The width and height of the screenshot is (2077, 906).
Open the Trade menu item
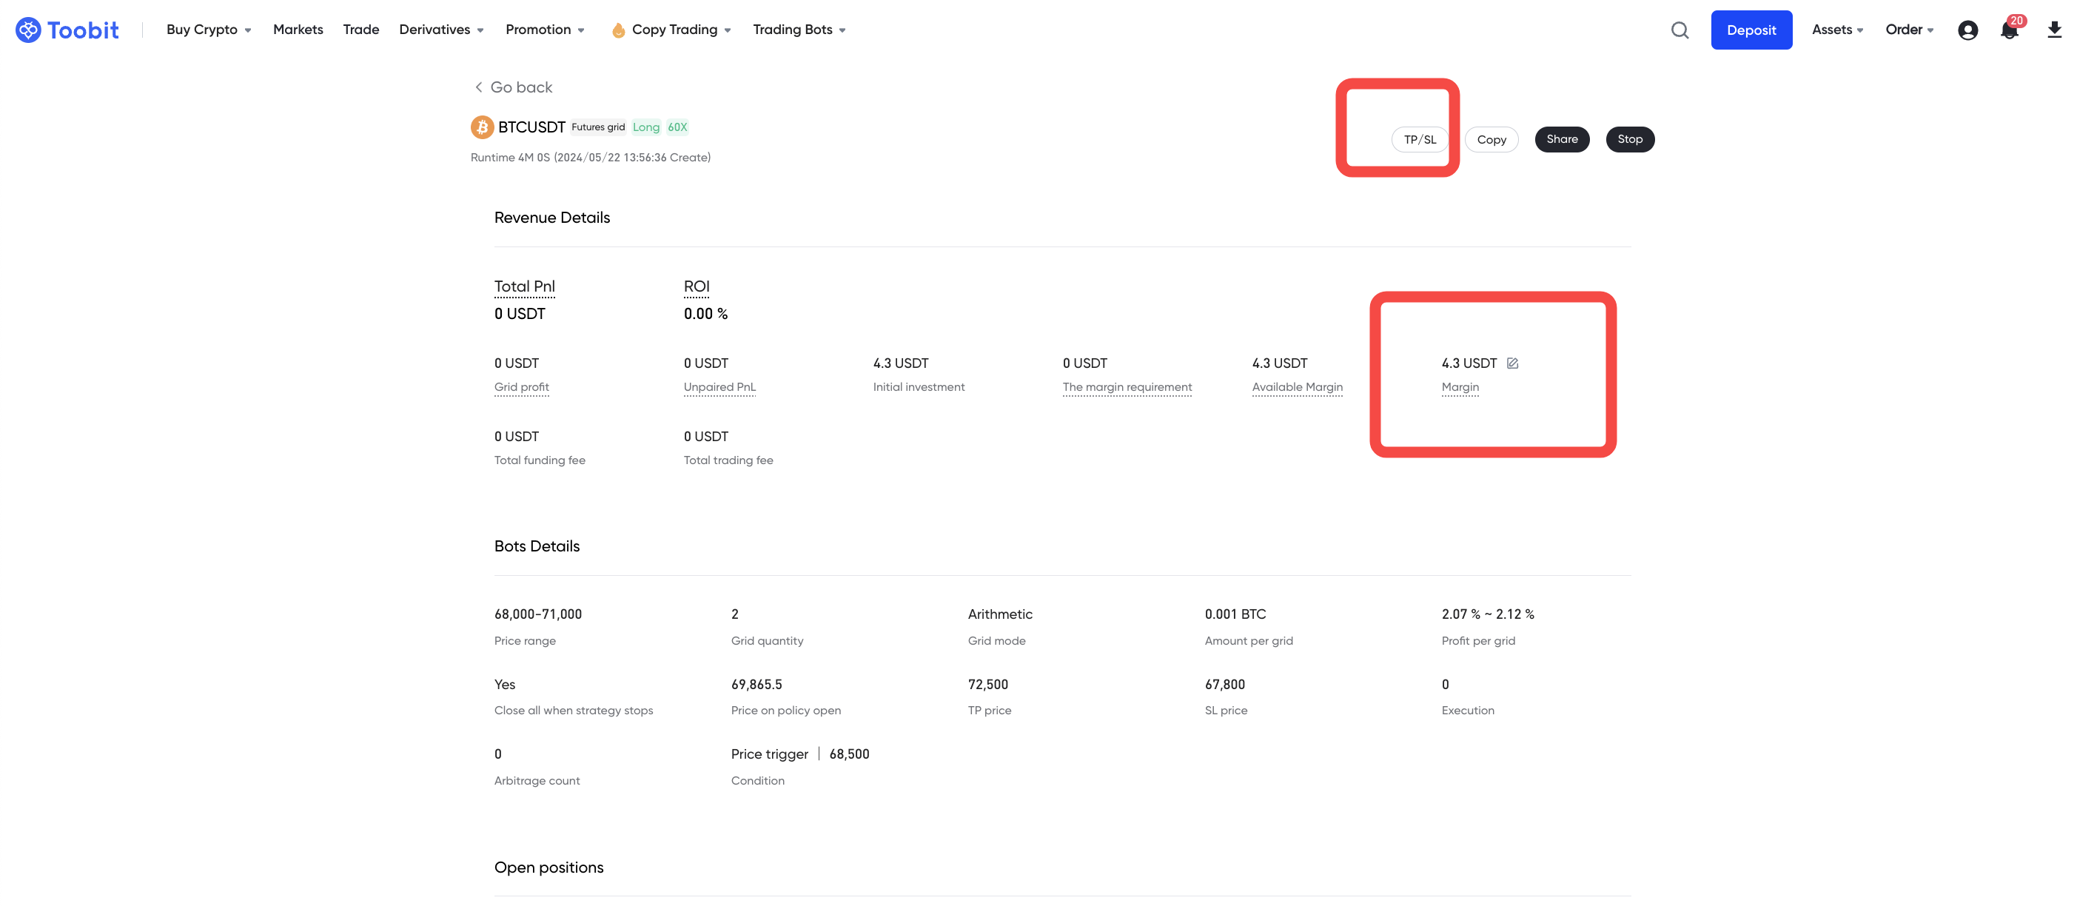point(360,30)
